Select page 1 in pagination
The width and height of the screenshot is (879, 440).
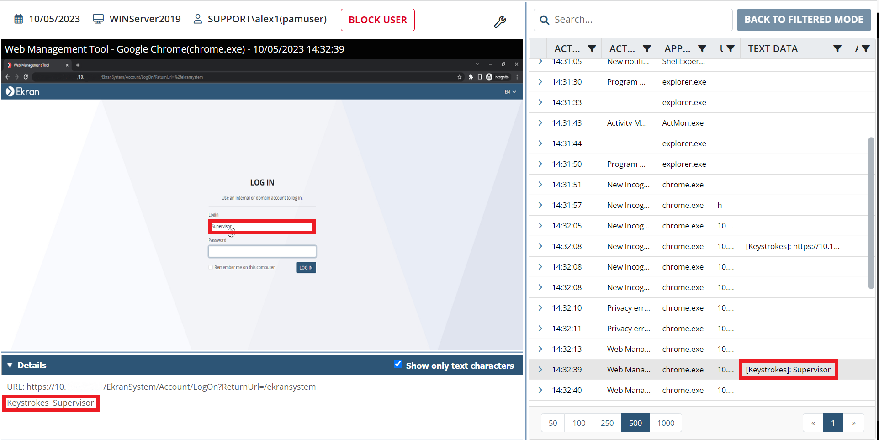point(833,423)
